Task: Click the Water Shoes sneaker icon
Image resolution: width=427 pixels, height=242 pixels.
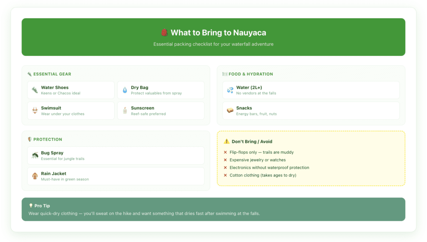Action: [35, 90]
